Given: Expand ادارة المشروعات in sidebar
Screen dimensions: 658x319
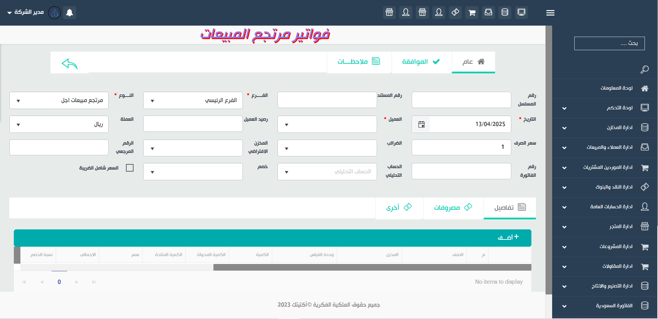Looking at the screenshot, I should (605, 247).
